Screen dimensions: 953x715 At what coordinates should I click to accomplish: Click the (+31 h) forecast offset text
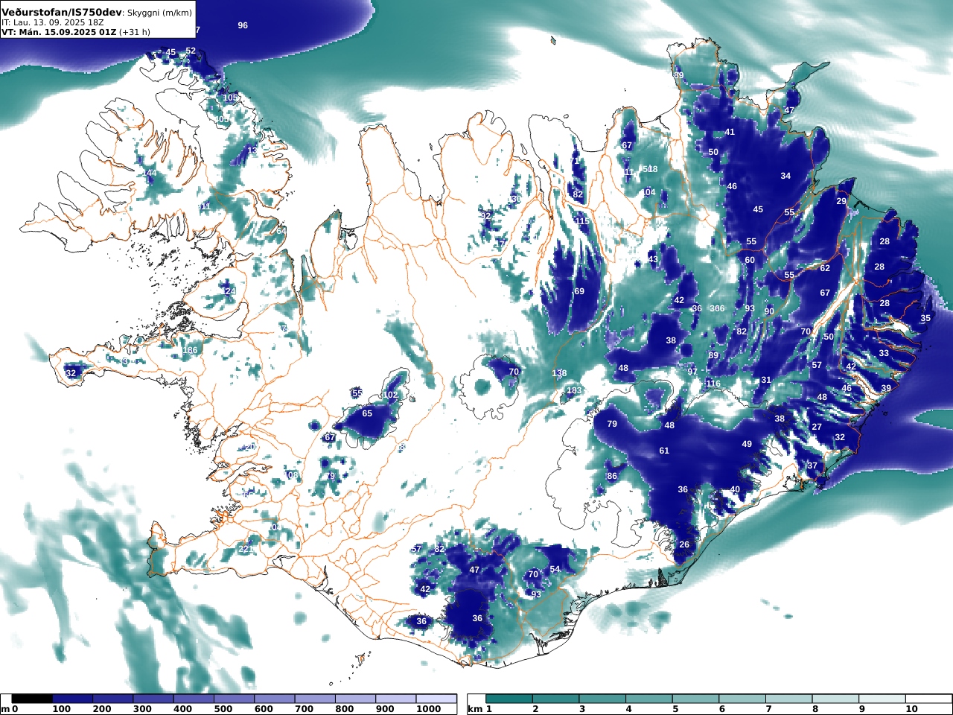point(135,32)
